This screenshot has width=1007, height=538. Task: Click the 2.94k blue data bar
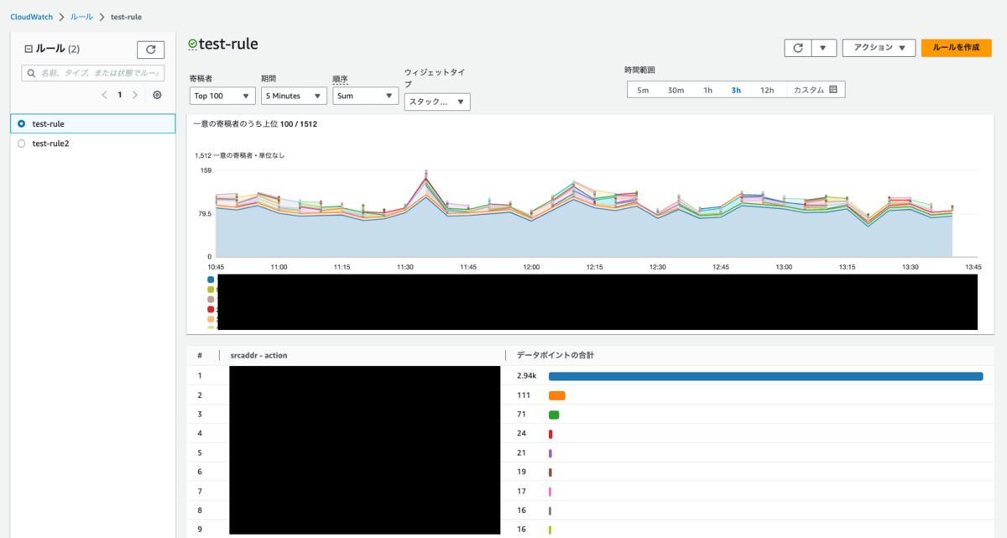765,376
